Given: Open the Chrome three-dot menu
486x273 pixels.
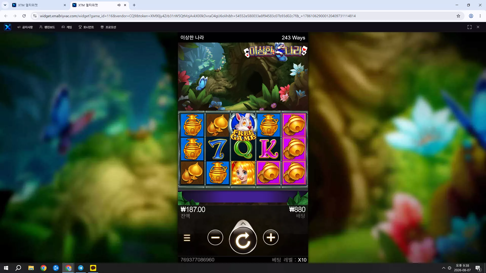Looking at the screenshot, I should click(480, 16).
